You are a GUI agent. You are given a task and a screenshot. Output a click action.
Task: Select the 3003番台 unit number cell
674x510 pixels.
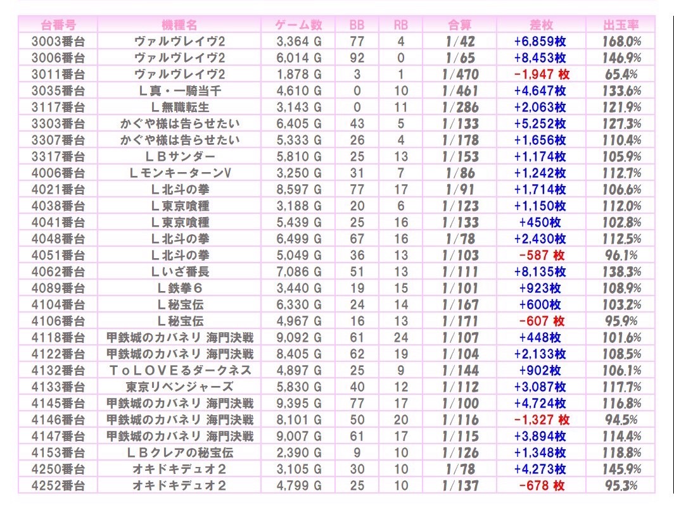tap(58, 41)
